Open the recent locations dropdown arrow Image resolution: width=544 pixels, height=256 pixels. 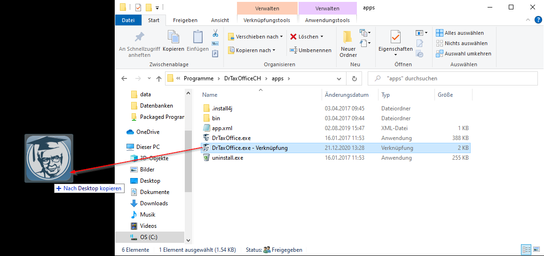coord(149,78)
